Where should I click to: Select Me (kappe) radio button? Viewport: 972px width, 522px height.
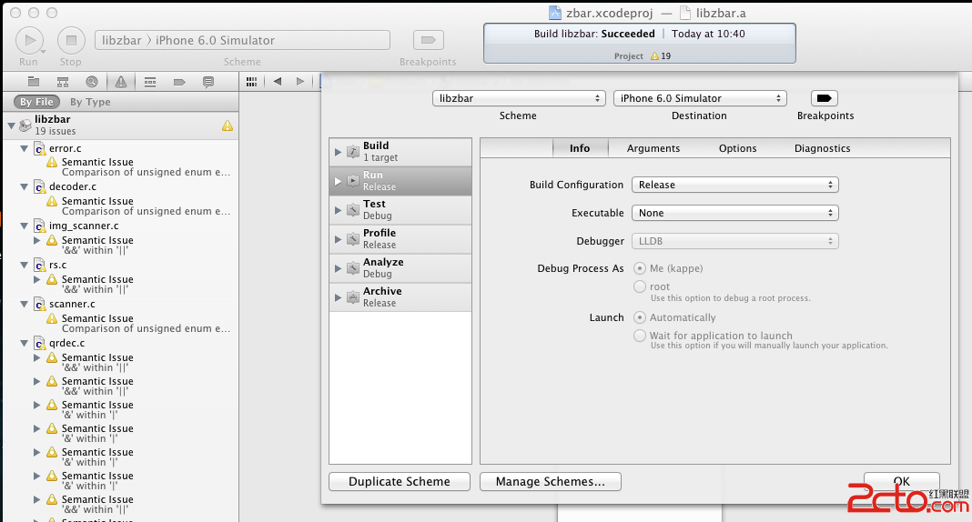639,268
